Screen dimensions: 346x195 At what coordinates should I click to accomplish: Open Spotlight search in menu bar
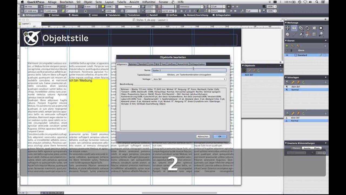pos(317,2)
